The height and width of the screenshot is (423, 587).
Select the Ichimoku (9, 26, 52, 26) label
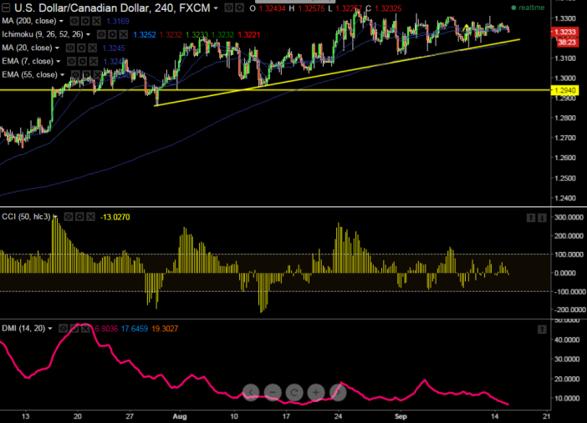tap(43, 34)
